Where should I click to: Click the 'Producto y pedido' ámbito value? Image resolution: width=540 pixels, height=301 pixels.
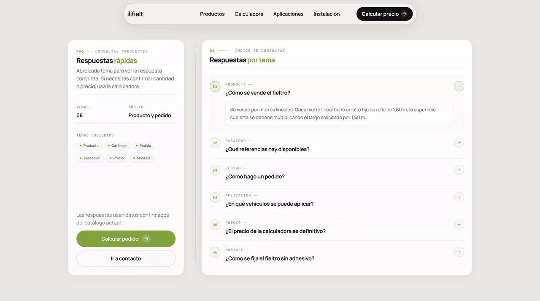150,116
